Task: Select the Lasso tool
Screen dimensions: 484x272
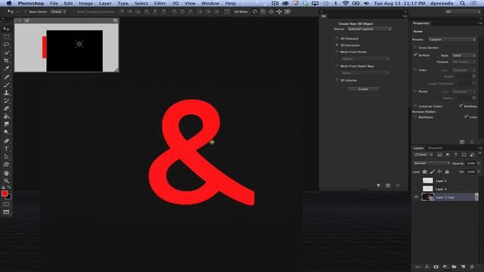Action: coord(6,45)
